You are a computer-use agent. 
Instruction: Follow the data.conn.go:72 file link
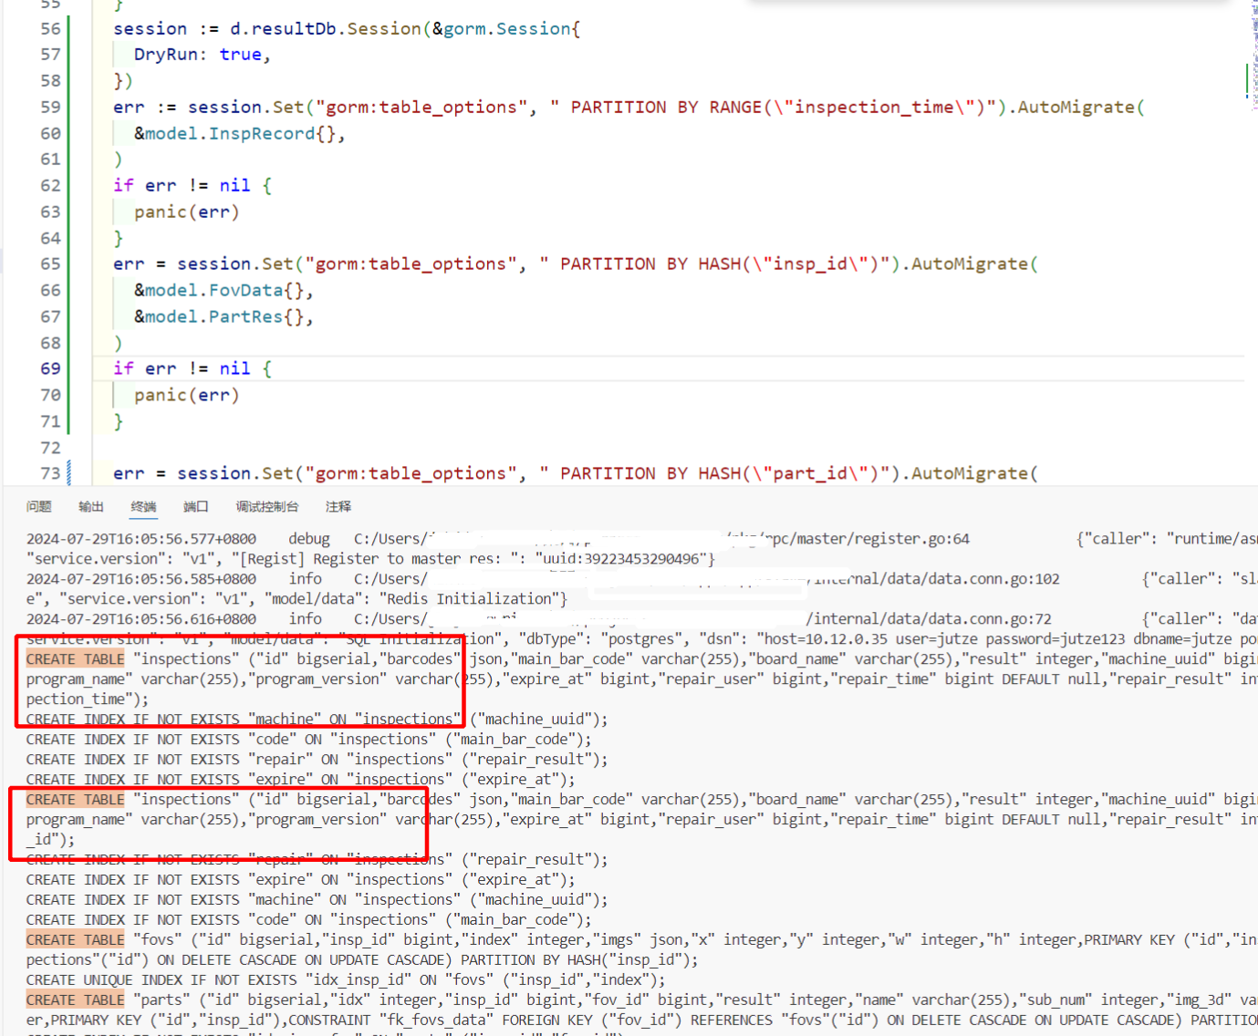pos(969,618)
